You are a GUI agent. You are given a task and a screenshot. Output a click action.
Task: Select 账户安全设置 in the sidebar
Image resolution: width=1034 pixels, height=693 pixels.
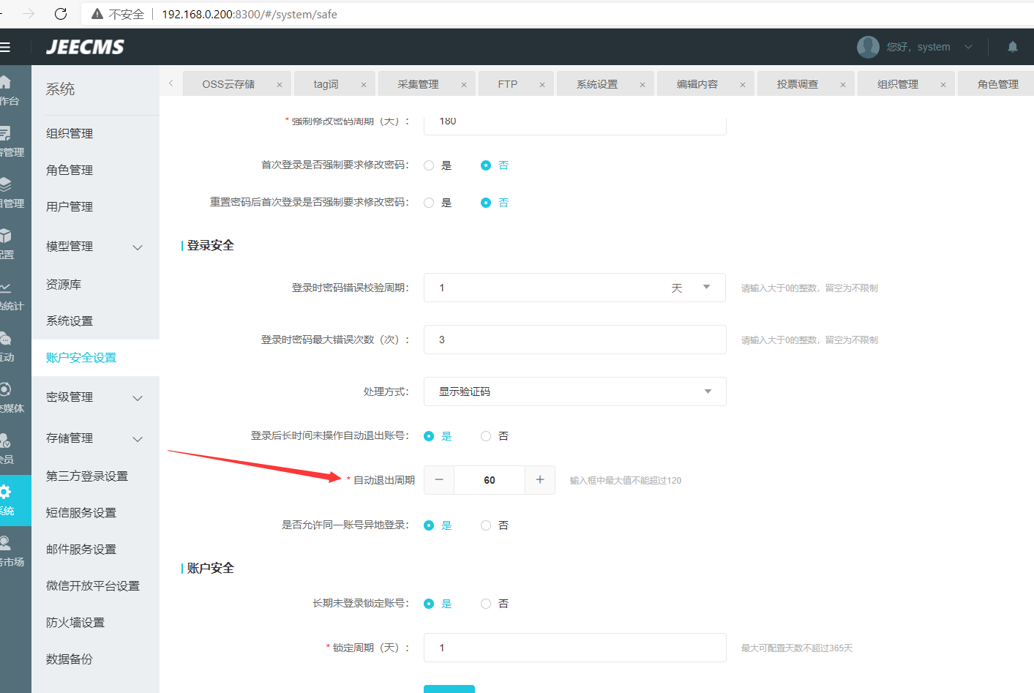[95, 358]
